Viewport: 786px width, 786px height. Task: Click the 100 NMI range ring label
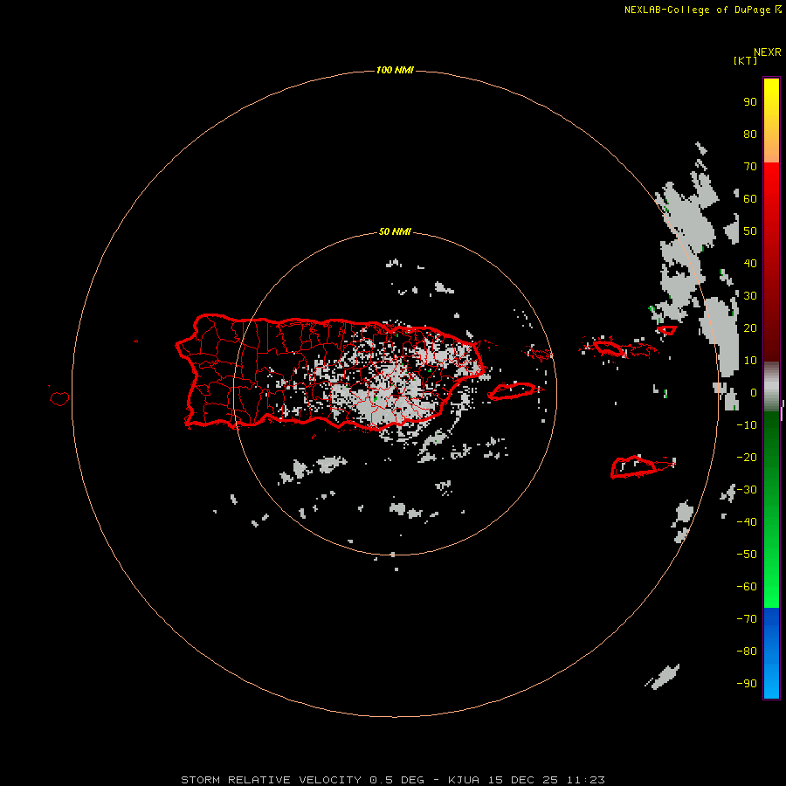coord(395,70)
